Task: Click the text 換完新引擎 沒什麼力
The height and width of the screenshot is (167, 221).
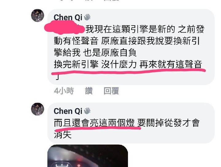Action: pos(95,64)
